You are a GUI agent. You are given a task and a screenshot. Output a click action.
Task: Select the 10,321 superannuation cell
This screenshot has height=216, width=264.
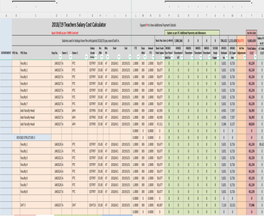(x=233, y=205)
